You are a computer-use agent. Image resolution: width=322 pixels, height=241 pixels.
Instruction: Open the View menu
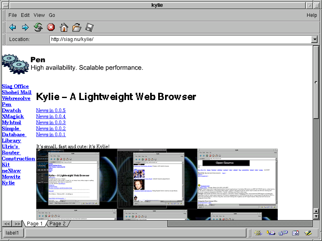point(39,15)
